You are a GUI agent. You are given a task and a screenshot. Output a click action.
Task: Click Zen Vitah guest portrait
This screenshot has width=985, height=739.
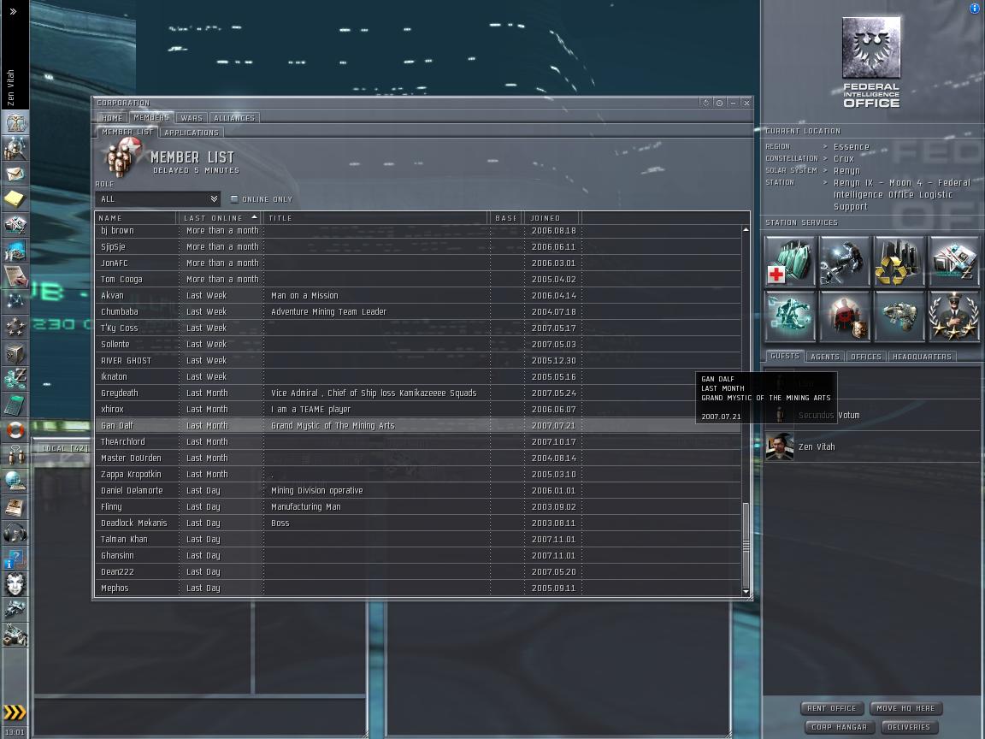780,446
